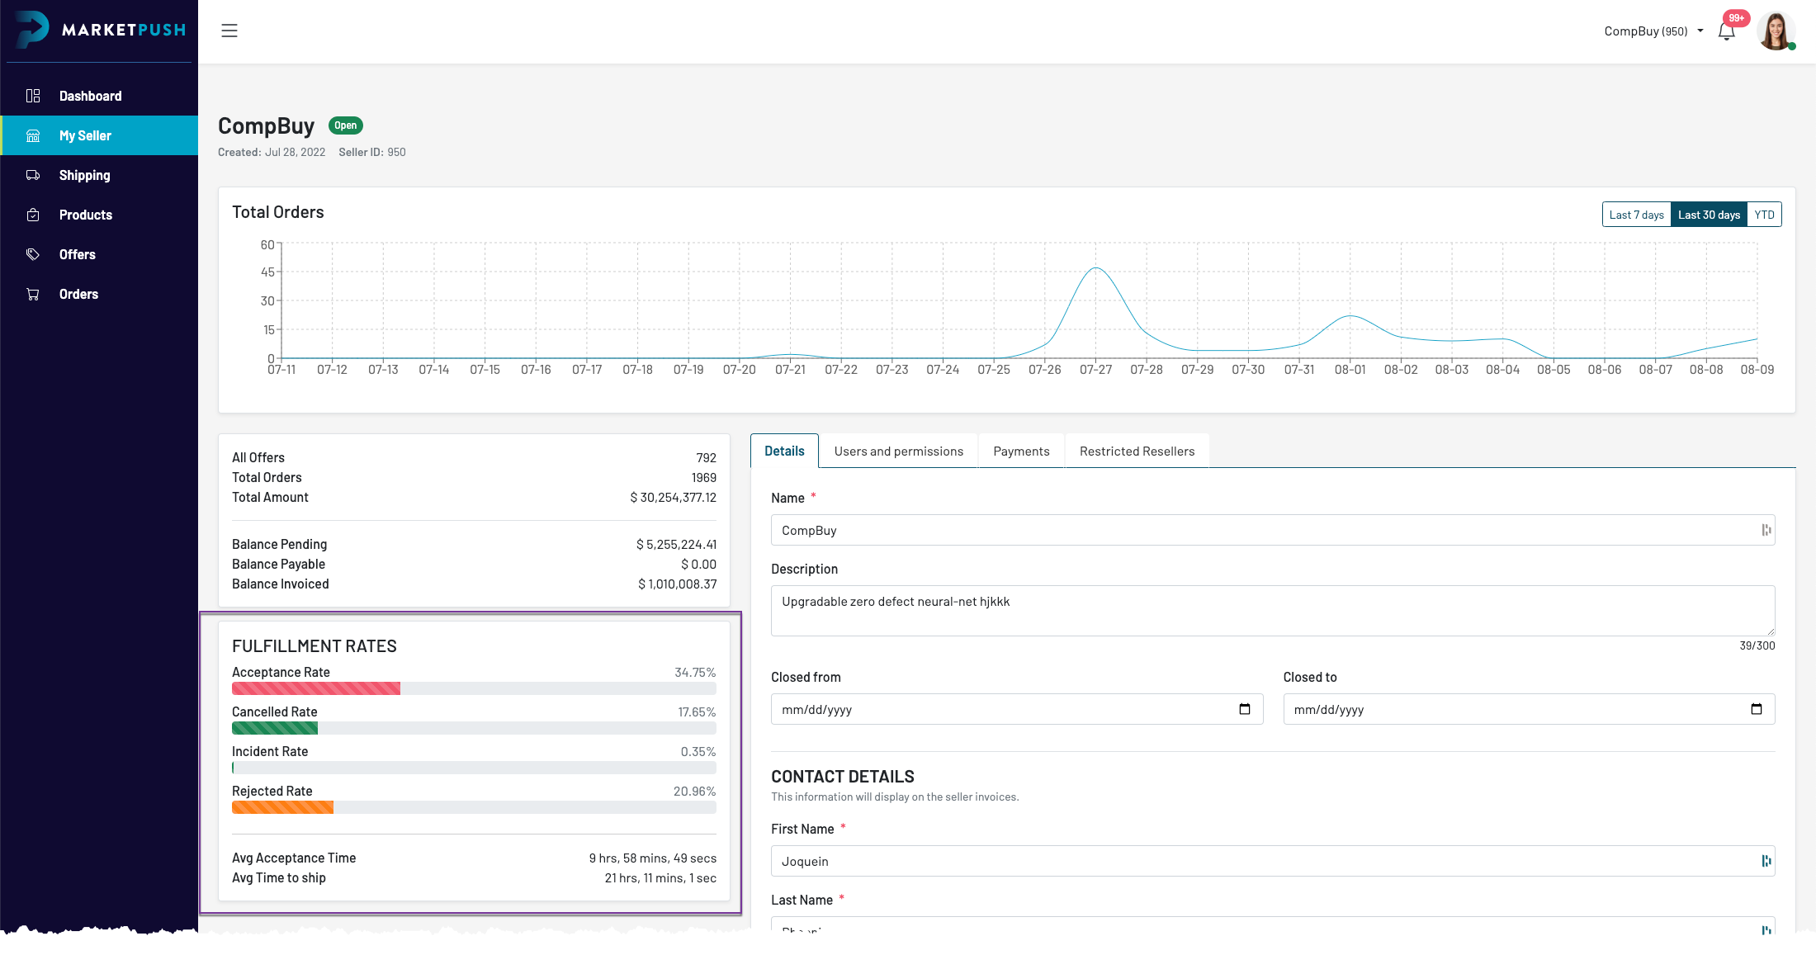The height and width of the screenshot is (955, 1816).
Task: Open Products in the sidebar
Action: point(85,215)
